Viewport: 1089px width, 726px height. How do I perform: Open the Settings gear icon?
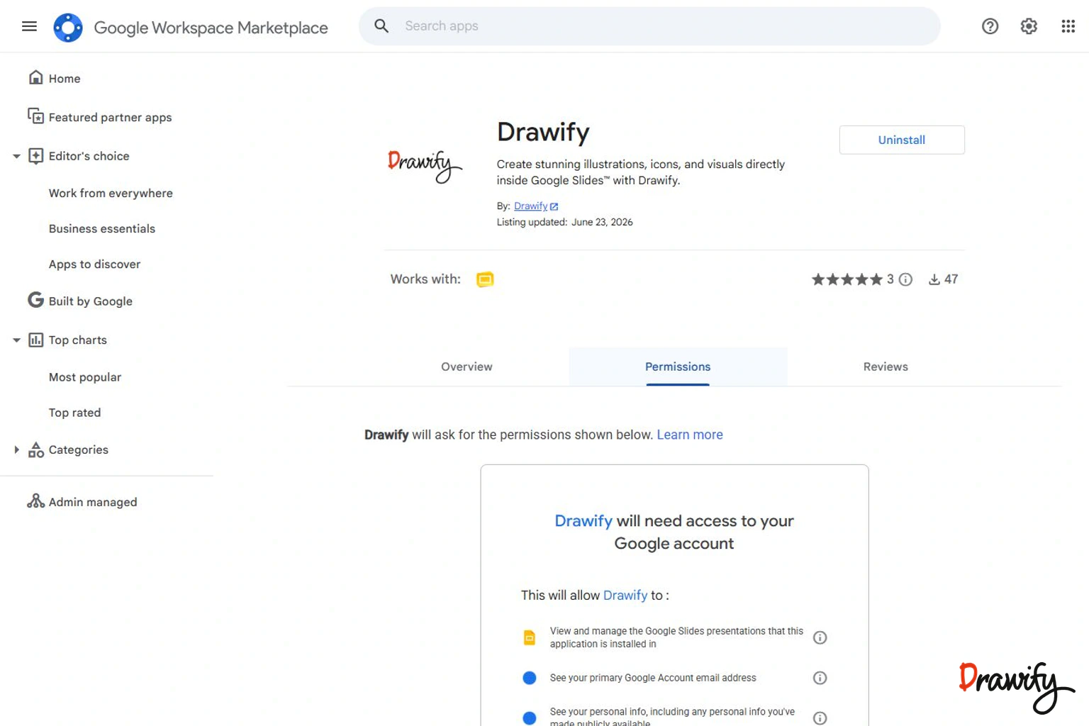pyautogui.click(x=1029, y=26)
